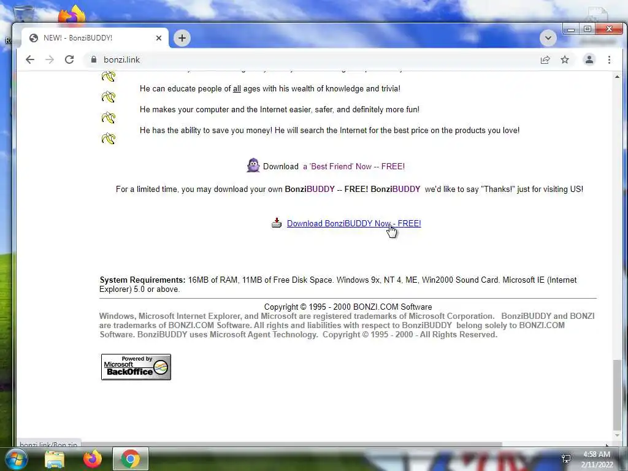Click the vertical scrollbar thumb
The width and height of the screenshot is (628, 471).
pyautogui.click(x=617, y=394)
